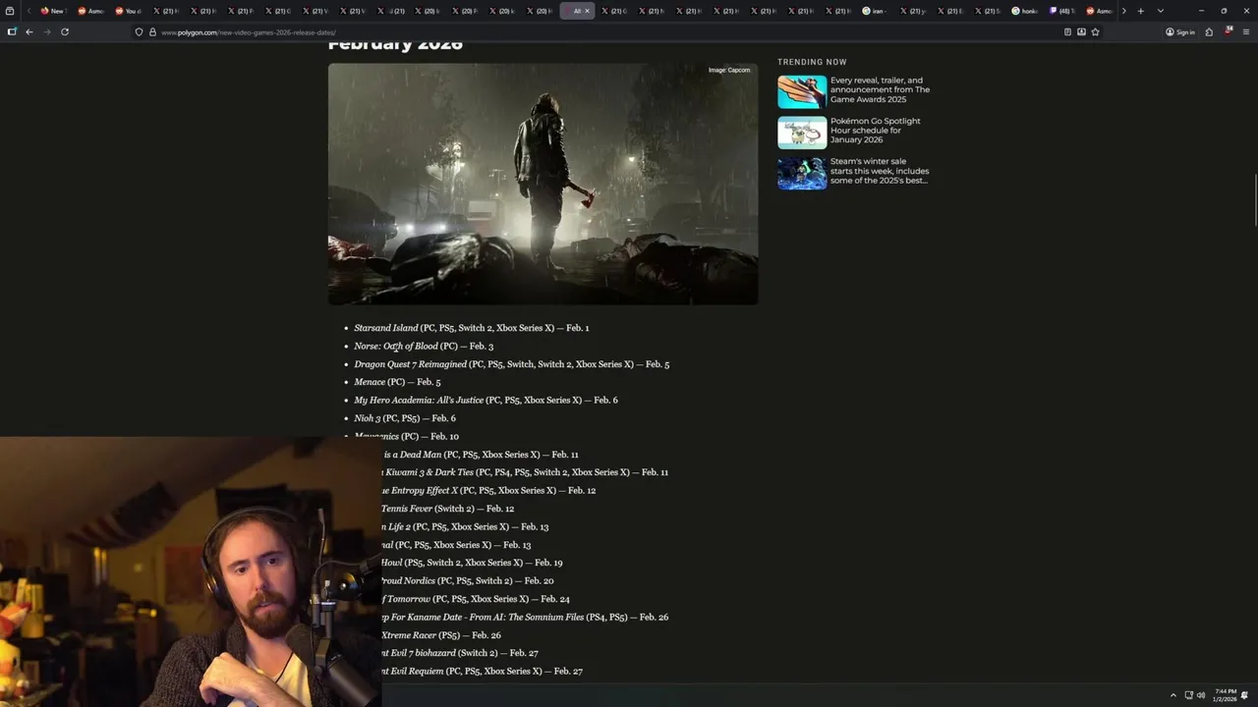Viewport: 1258px width, 707px height.
Task: Click the picture-in-picture icon in address bar
Action: coord(1081,31)
